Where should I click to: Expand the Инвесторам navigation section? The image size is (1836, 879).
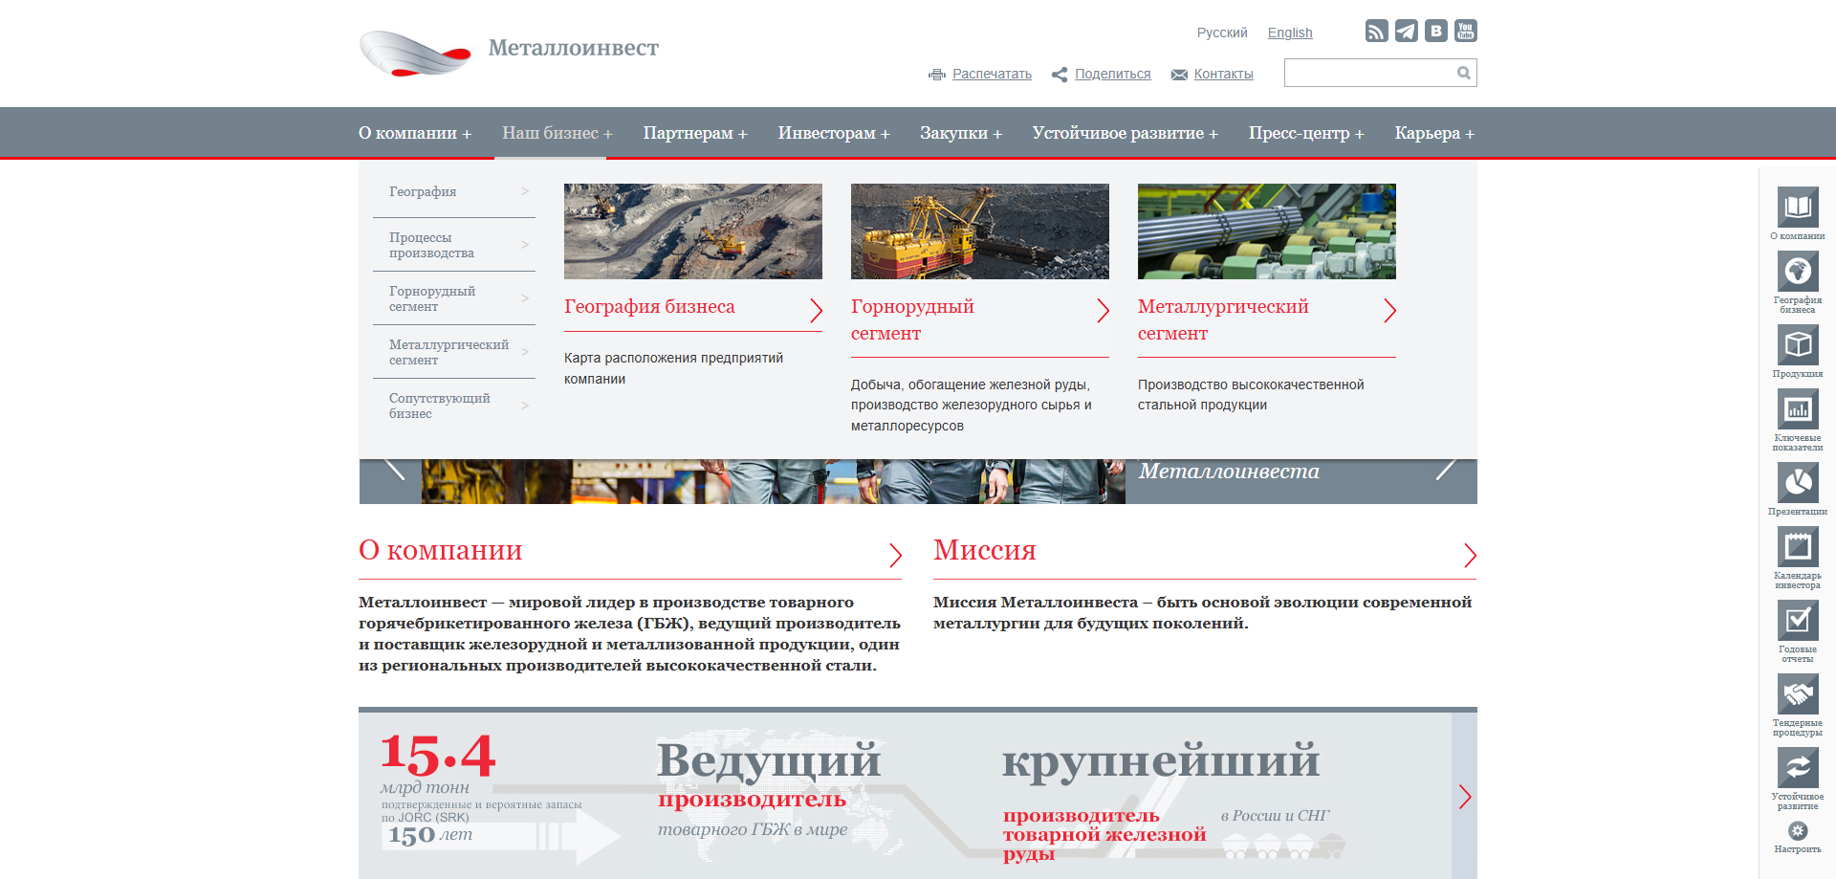(833, 133)
